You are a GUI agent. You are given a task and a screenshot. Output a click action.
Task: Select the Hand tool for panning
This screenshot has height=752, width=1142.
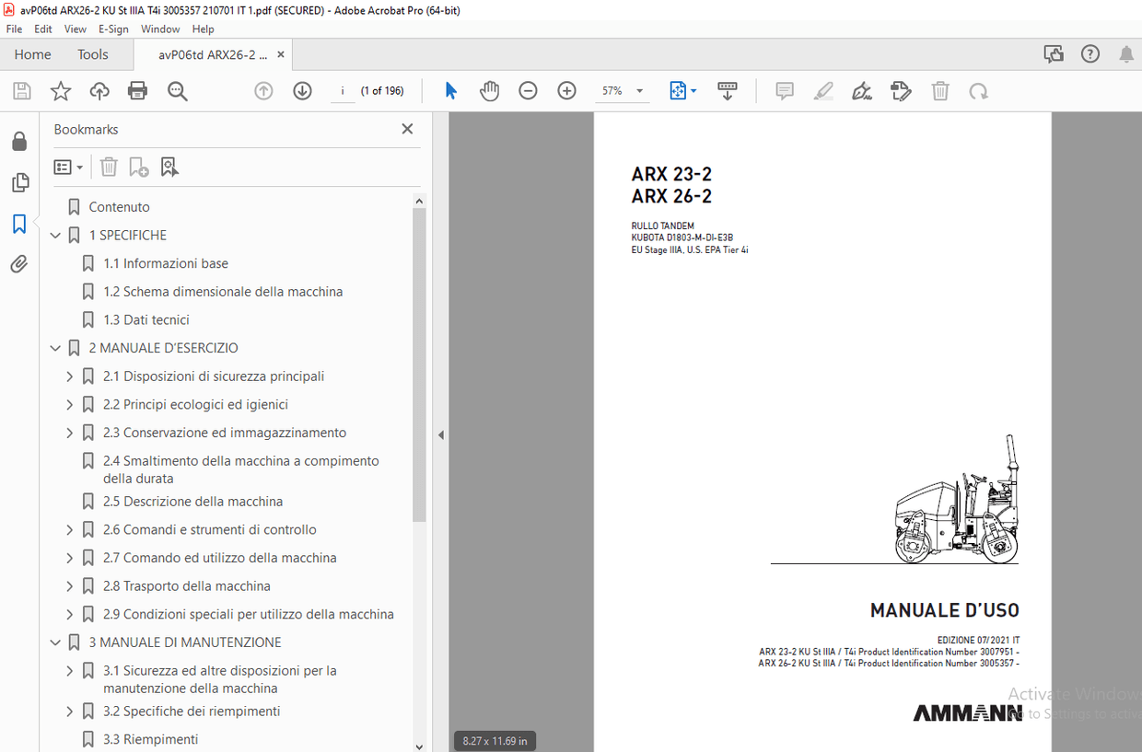point(489,90)
